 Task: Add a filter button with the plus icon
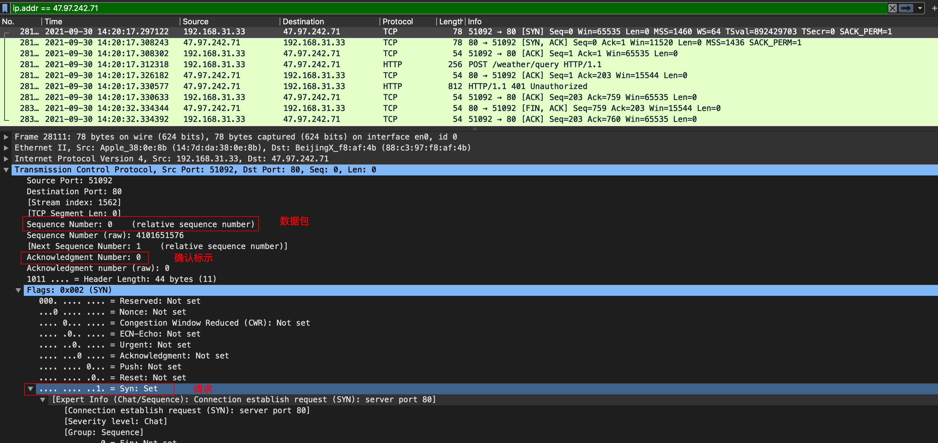[934, 8]
